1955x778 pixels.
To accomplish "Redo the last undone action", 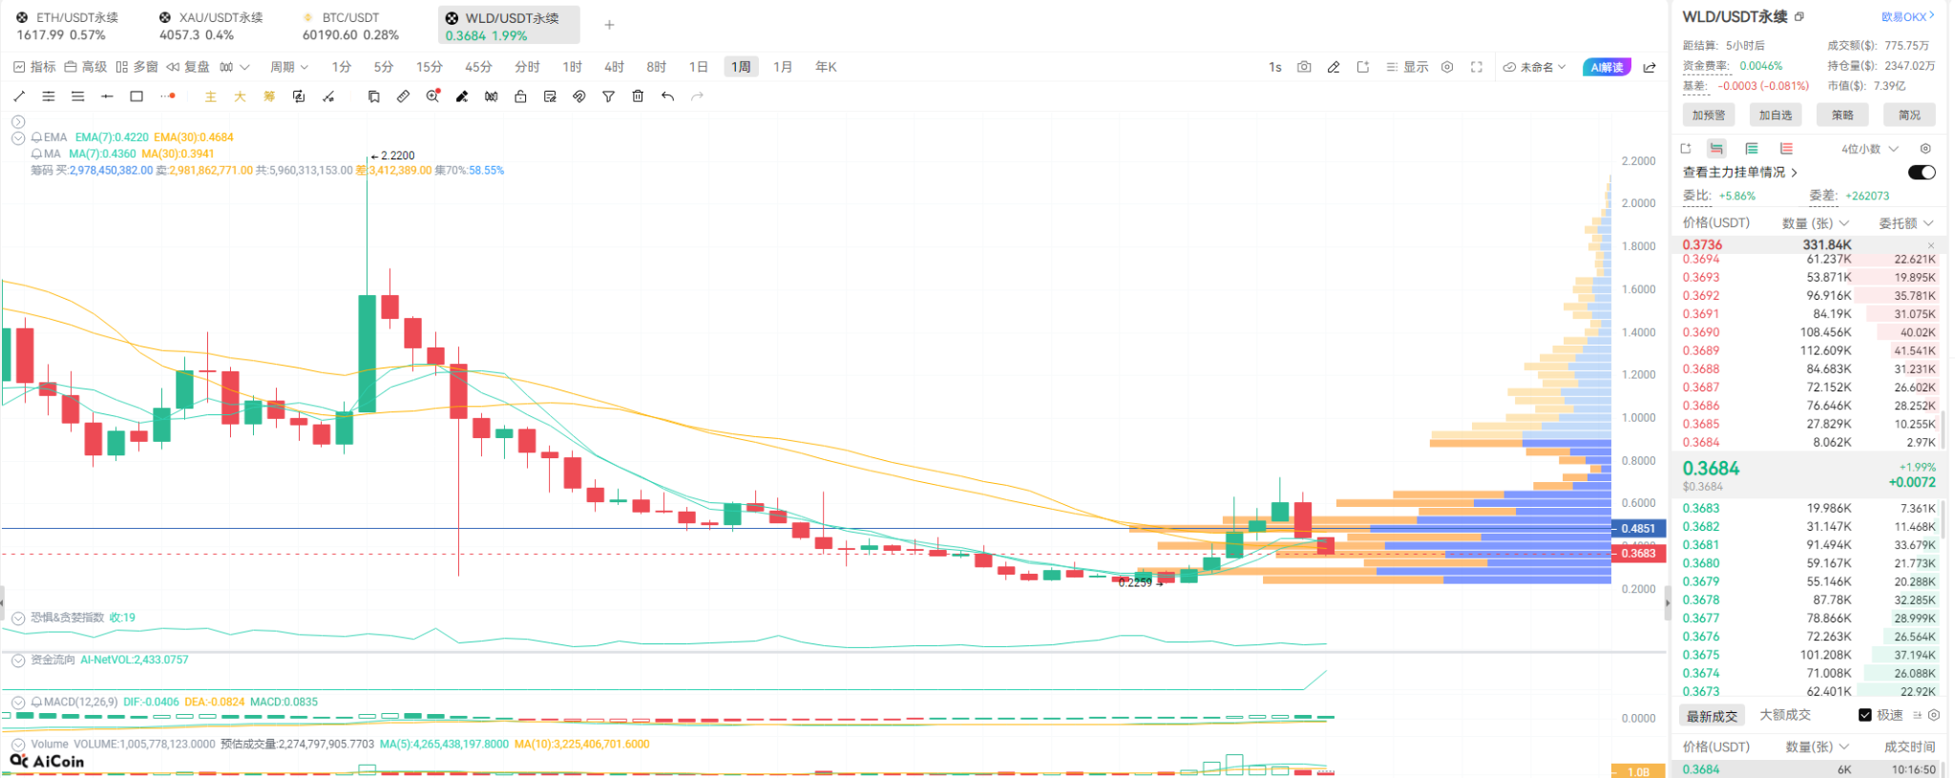I will [x=697, y=96].
